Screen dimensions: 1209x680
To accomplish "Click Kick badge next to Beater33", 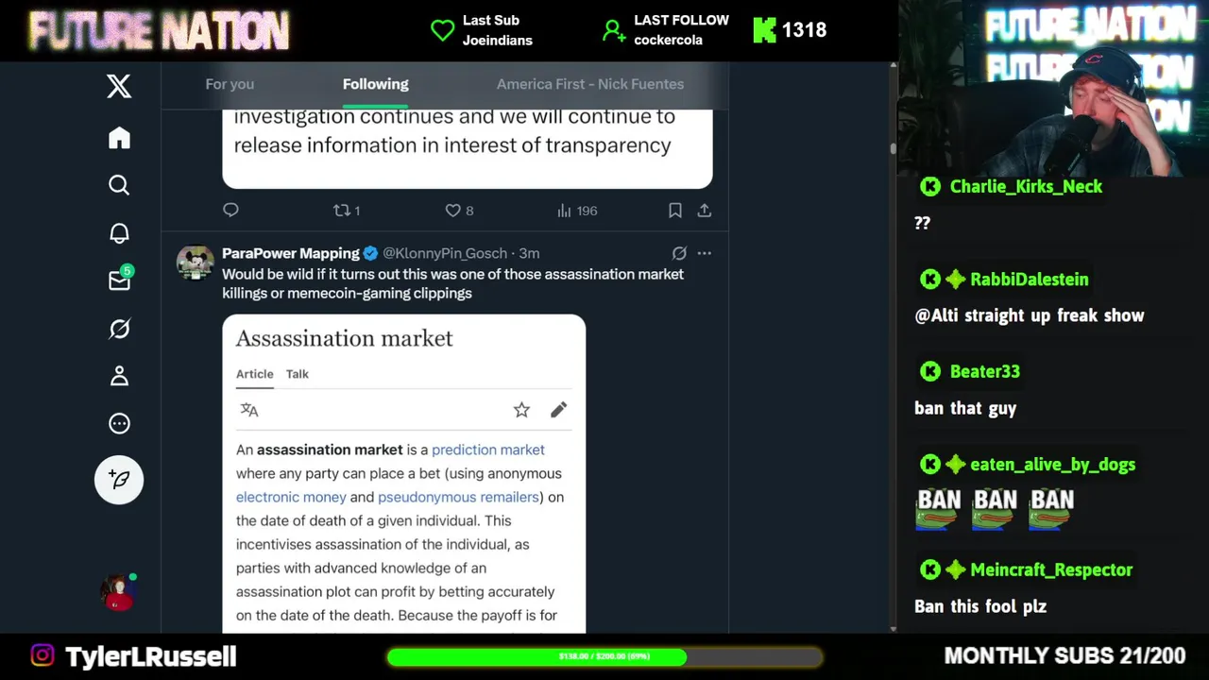I will (x=930, y=372).
